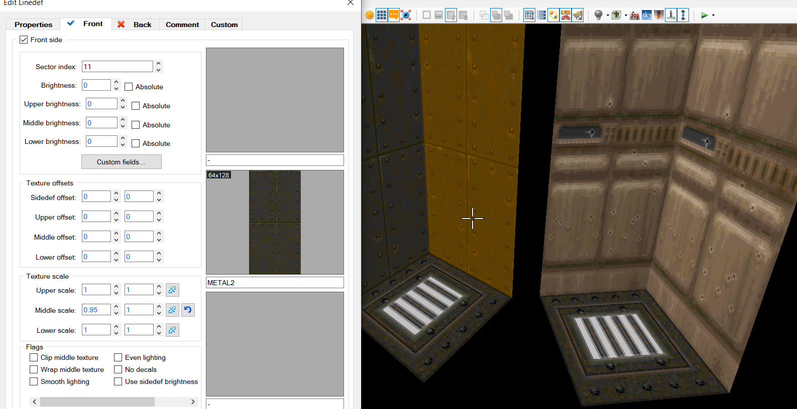Select METAL2 middle texture preview
Viewport: 797px width, 409px height.
coord(275,222)
